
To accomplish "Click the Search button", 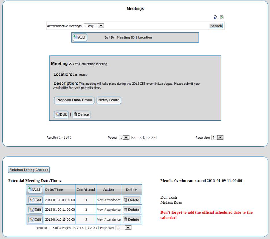I will (x=216, y=26).
